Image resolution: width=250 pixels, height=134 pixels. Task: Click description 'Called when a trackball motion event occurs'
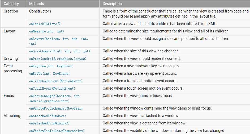coord(140,81)
